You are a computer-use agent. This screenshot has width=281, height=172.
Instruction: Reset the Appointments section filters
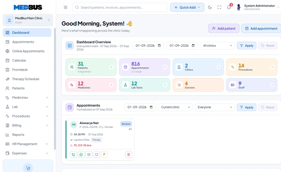268,107
